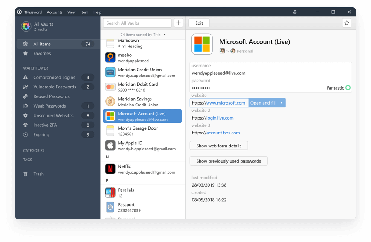Click the Meridian Debit Card Mastercard icon

[110, 87]
